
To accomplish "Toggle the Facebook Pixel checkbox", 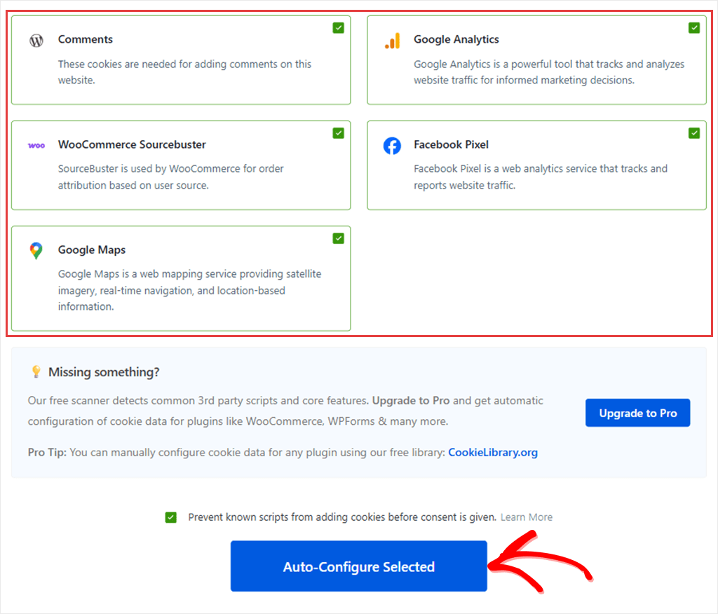I will click(x=694, y=133).
